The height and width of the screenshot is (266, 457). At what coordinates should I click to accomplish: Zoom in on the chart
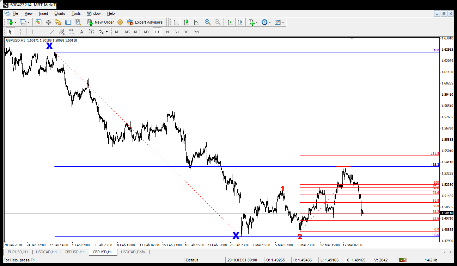pos(208,22)
